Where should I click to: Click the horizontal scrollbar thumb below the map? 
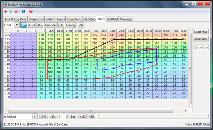[91, 111]
